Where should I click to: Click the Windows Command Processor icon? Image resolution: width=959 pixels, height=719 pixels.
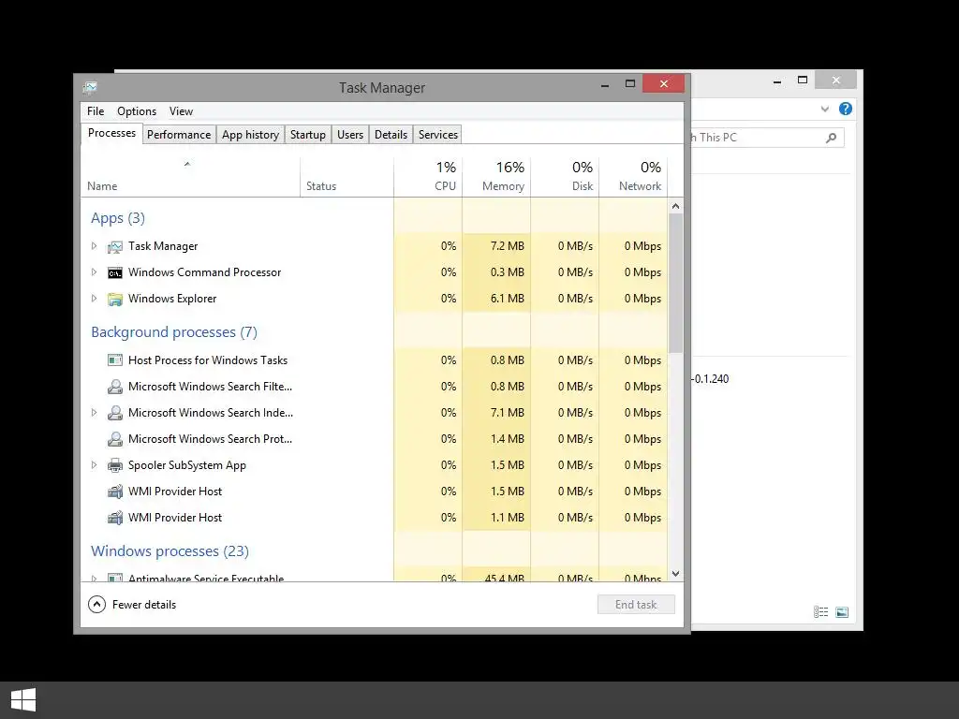click(x=115, y=272)
